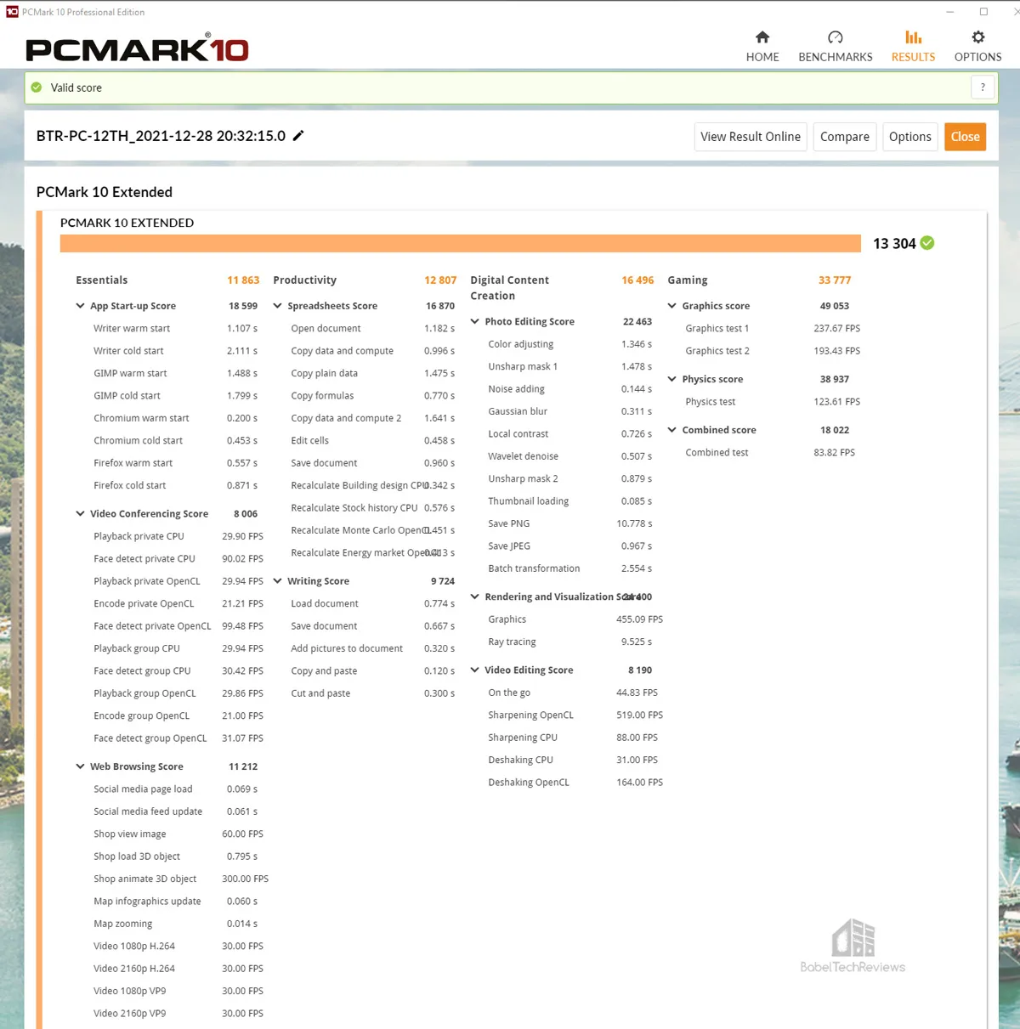Collapse the Graphics score section
The height and width of the screenshot is (1029, 1020).
[672, 306]
